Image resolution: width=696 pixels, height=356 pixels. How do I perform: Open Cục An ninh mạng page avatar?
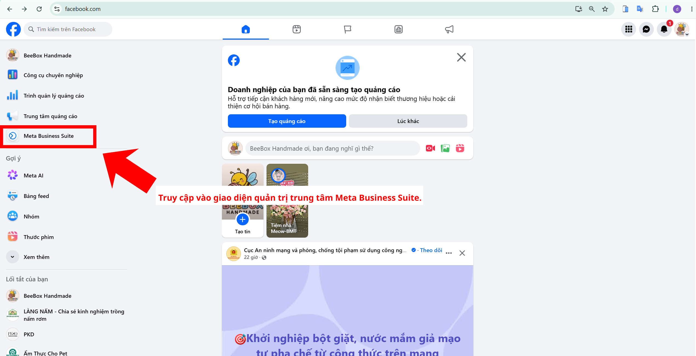pos(234,253)
